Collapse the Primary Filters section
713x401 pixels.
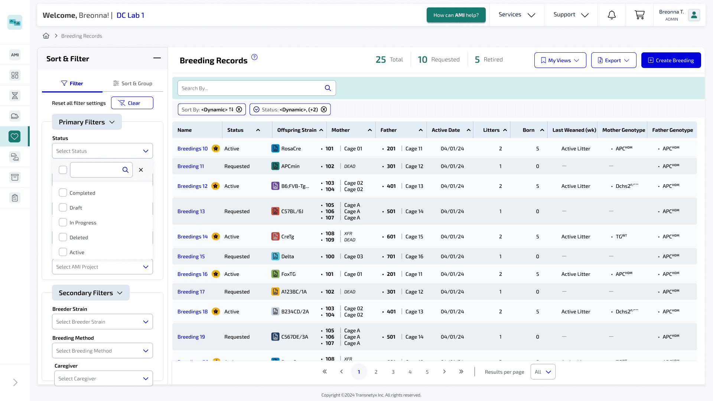87,122
